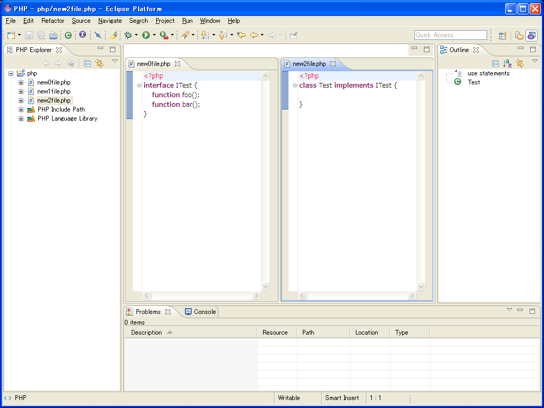
Task: Collapse all in the PHP Explorer toolbar
Action: pos(88,63)
